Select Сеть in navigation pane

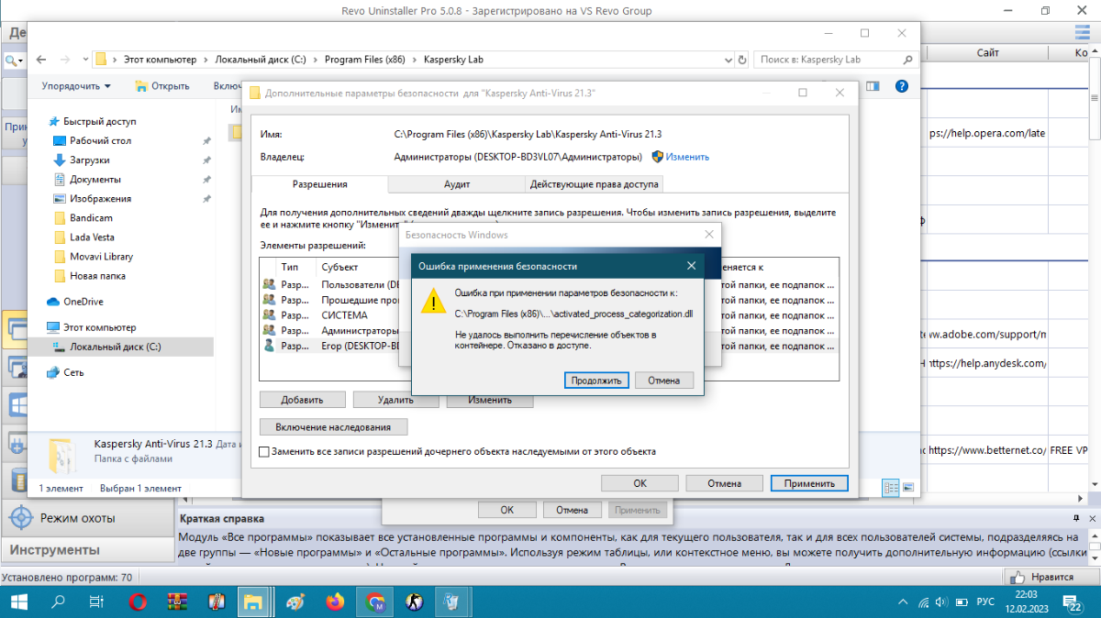click(73, 372)
